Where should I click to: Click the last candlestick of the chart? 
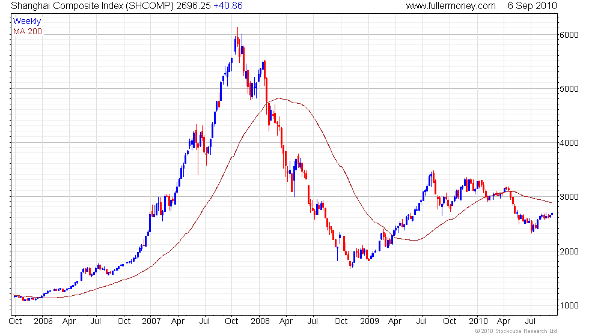(552, 214)
